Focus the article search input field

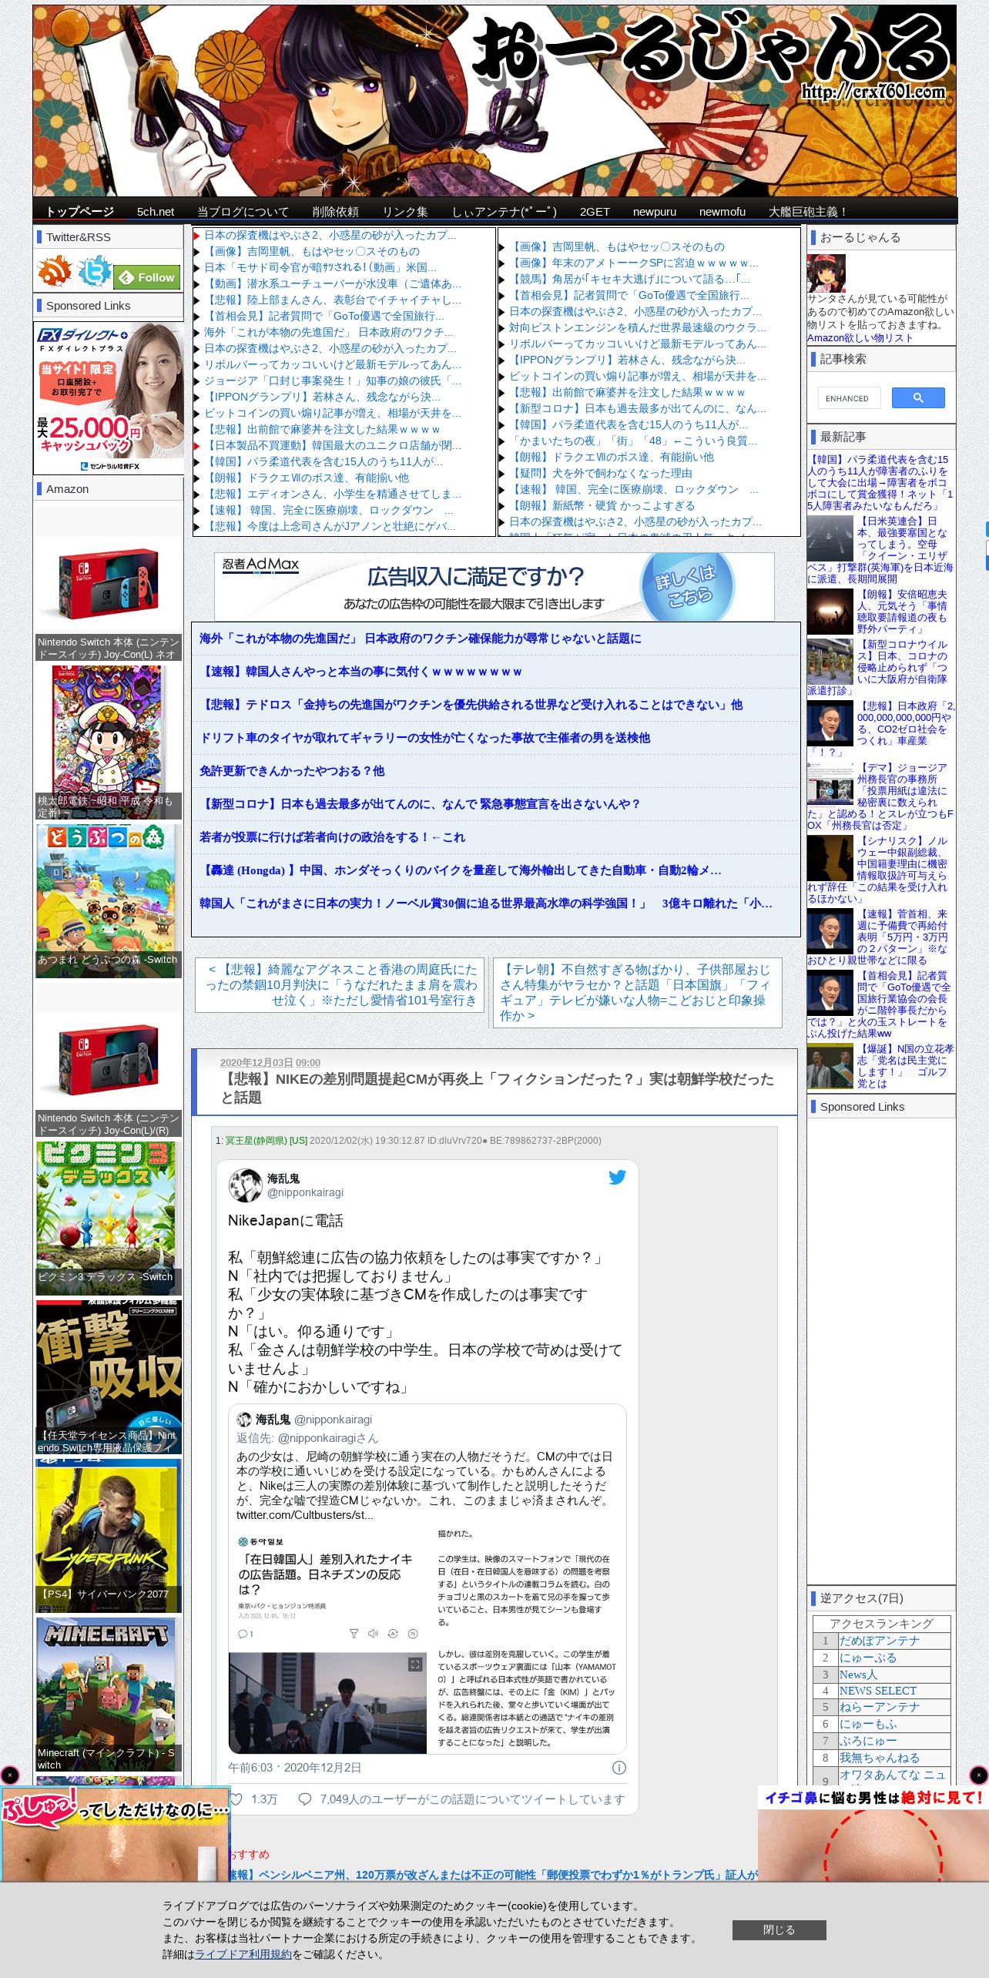click(849, 398)
